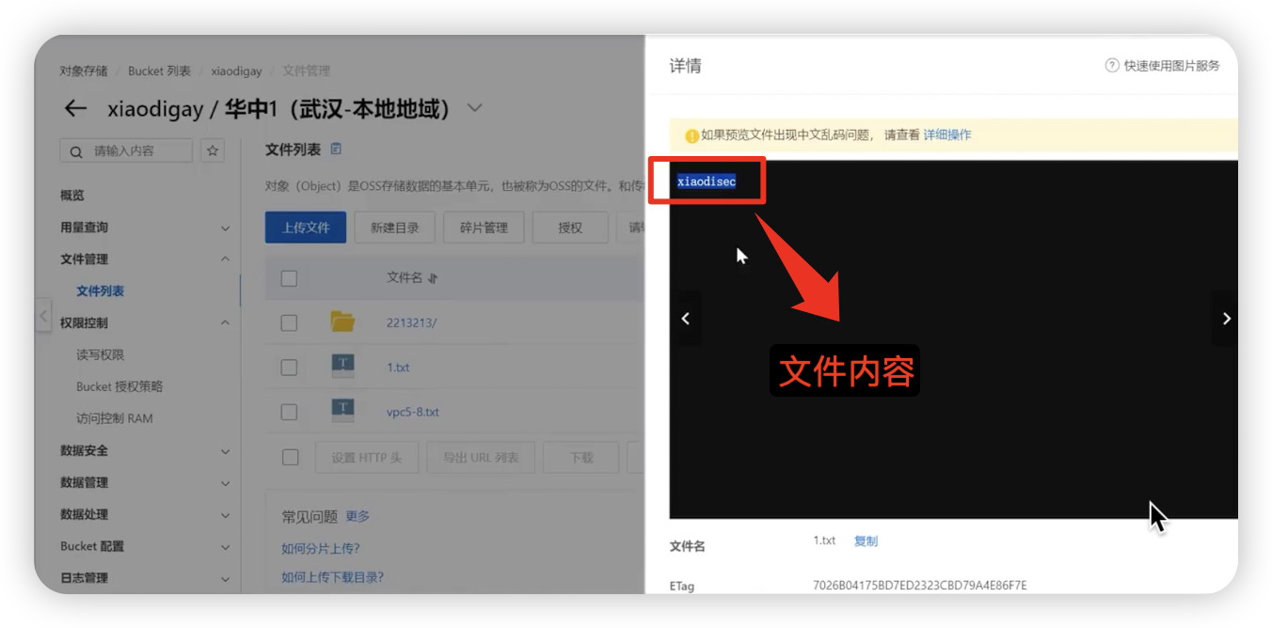1272x628 pixels.
Task: Click the 2213213 folder icon
Action: point(342,322)
